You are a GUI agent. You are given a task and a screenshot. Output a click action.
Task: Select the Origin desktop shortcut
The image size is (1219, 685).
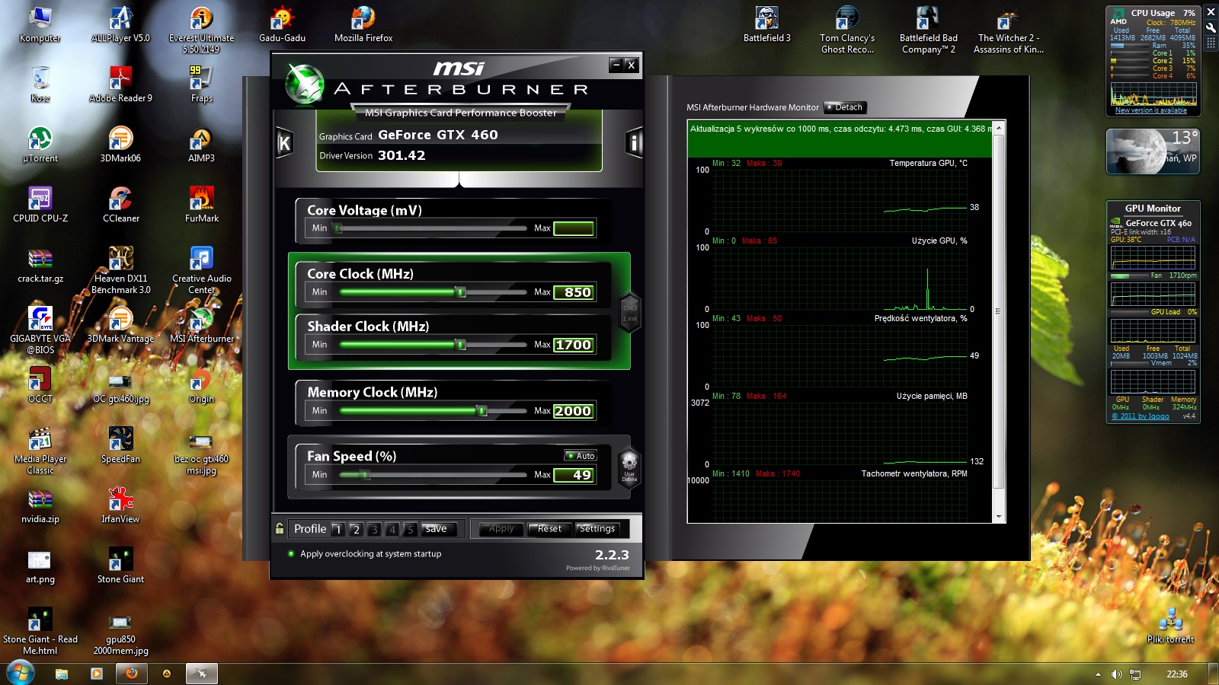point(202,385)
